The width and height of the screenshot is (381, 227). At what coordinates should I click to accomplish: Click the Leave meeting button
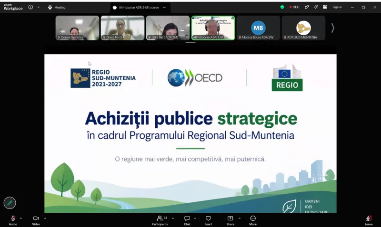click(369, 220)
